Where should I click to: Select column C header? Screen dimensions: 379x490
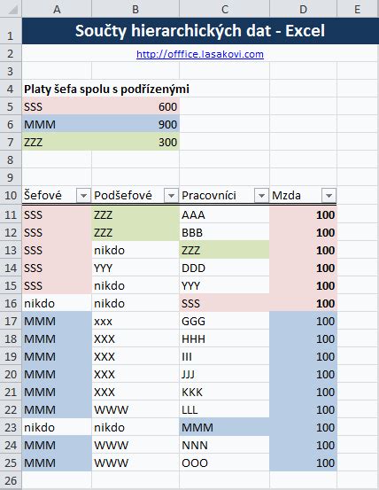224,9
